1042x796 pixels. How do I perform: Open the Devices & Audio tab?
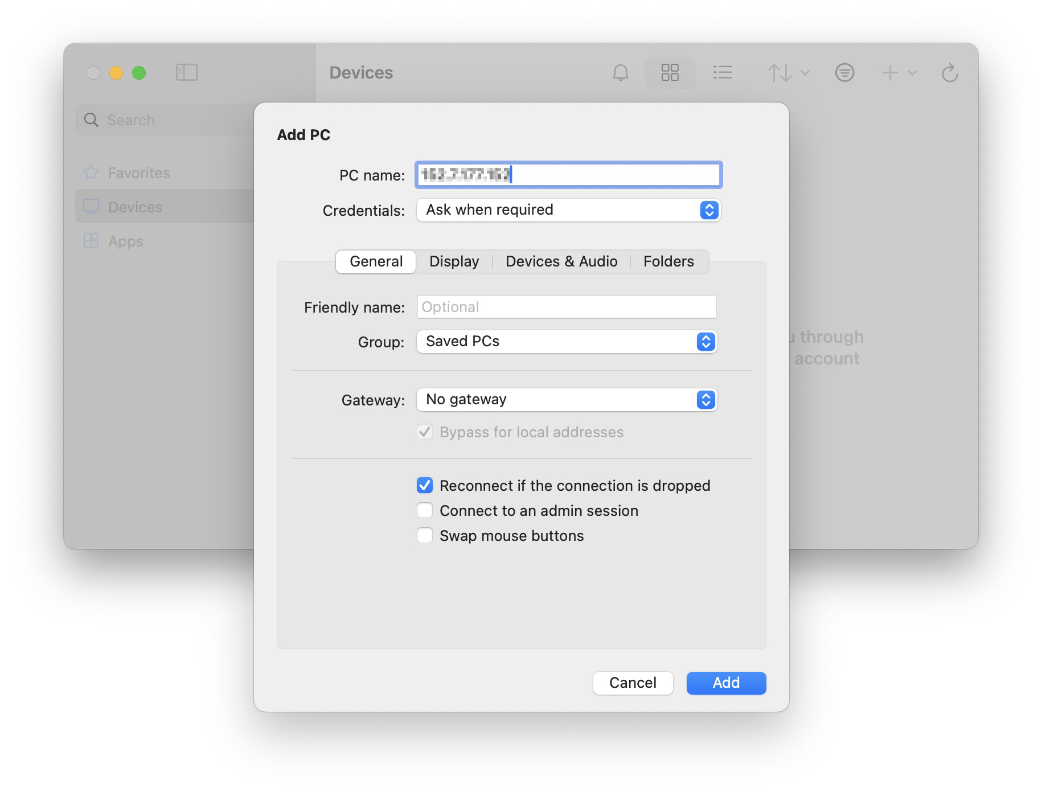click(561, 261)
